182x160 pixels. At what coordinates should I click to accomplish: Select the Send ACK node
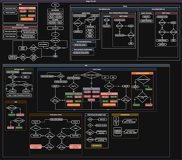[x=162, y=44]
